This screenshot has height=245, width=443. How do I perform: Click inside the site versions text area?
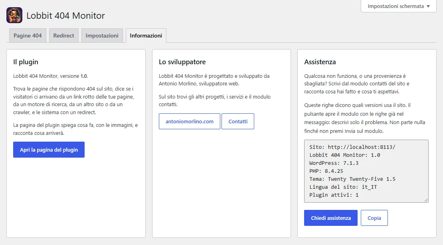pos(366,171)
